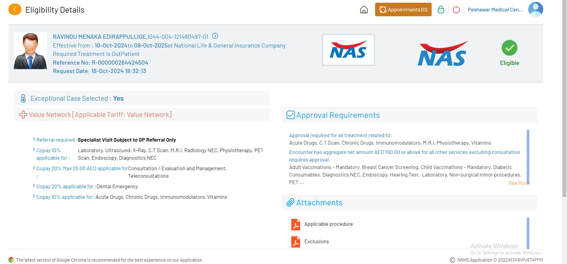This screenshot has height=264, width=567.
Task: Click the info icon beside member ID
Action: click(x=215, y=36)
